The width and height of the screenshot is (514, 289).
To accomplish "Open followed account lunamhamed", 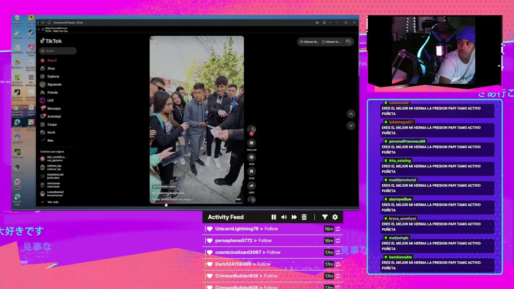I will [52, 193].
